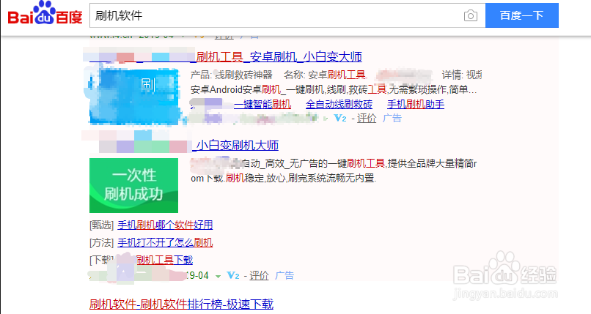Expand green dropdown arrow beside 19-04
Viewport: 591px width, 314px height.
point(218,277)
